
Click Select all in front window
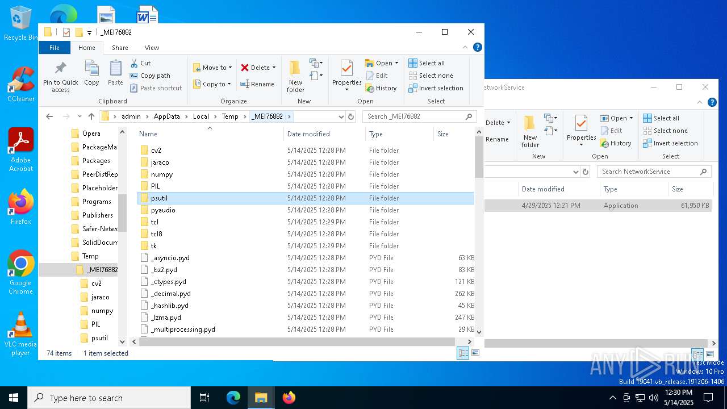click(x=427, y=63)
